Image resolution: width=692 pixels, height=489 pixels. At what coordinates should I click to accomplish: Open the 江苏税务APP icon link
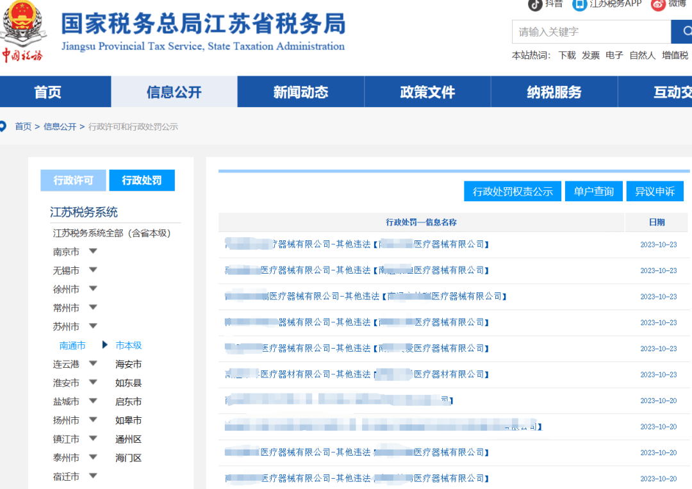click(x=579, y=4)
